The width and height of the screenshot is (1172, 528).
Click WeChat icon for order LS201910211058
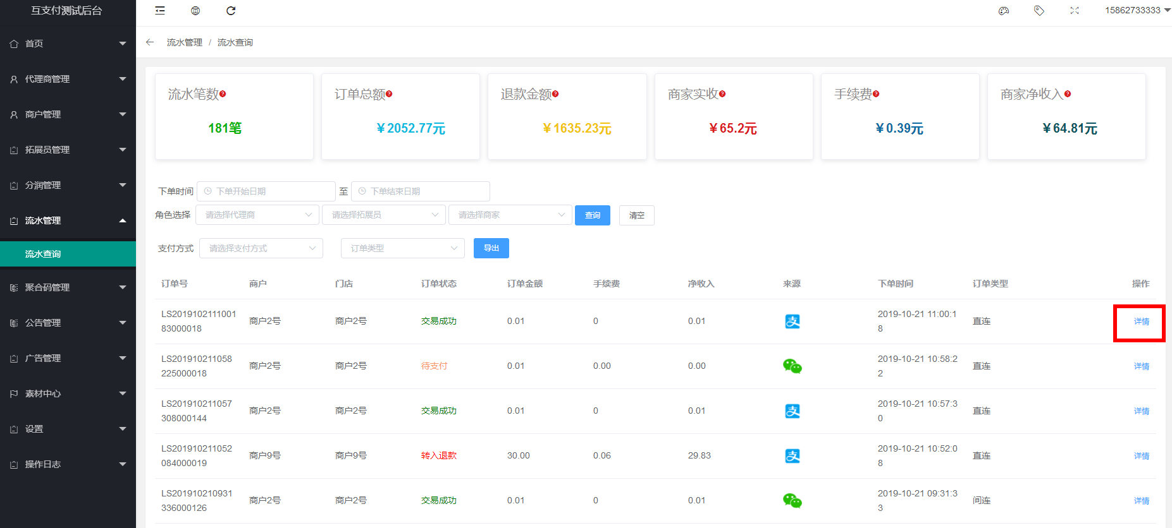tap(793, 366)
